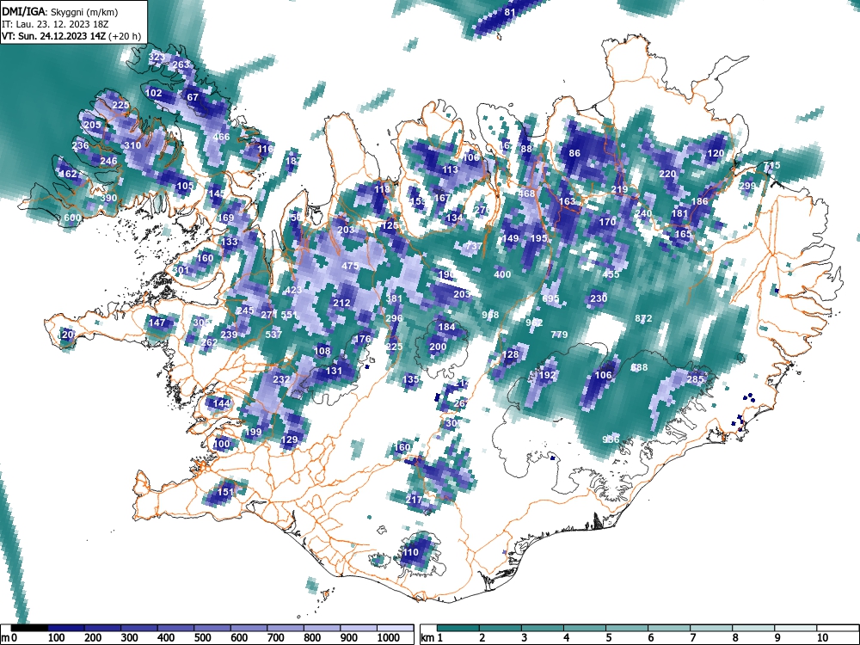Click the map value 285
Screen dimensions: 860x645
pyautogui.click(x=695, y=379)
